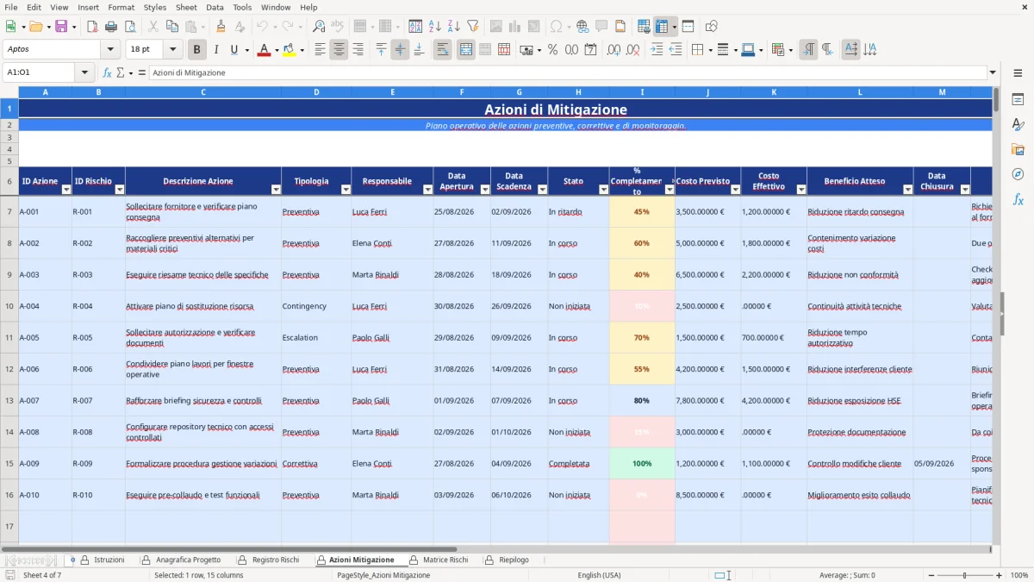Open Stato column filter dropdown
This screenshot has height=582, width=1034.
(604, 189)
